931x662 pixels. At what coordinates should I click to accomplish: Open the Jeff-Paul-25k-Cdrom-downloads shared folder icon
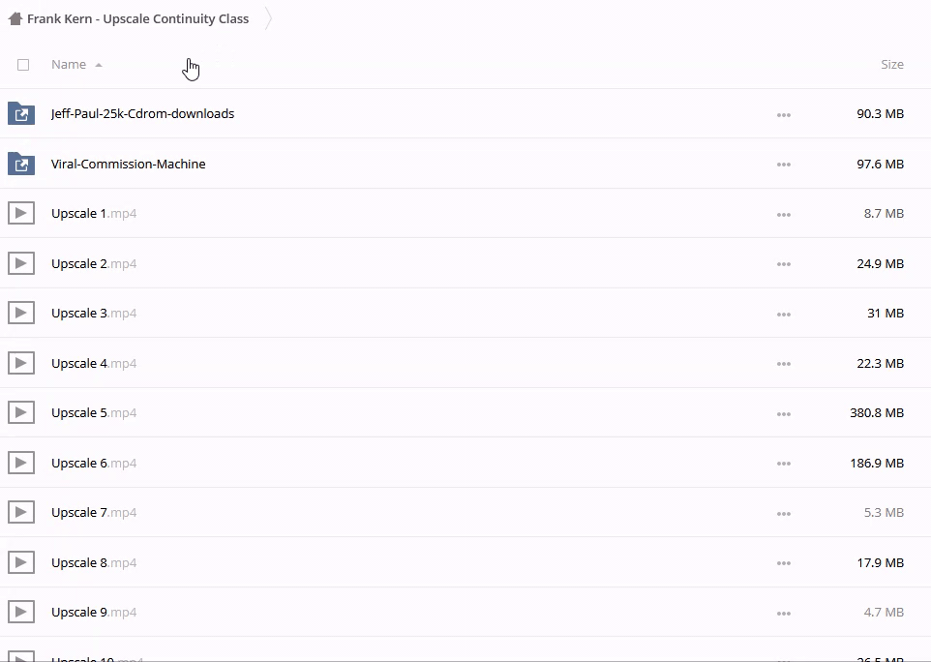click(21, 114)
